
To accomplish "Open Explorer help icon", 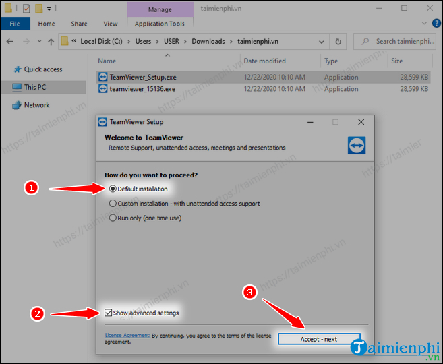I will click(x=436, y=23).
